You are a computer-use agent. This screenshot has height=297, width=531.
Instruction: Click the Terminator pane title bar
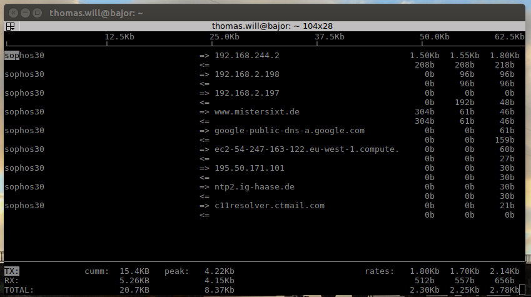point(266,26)
